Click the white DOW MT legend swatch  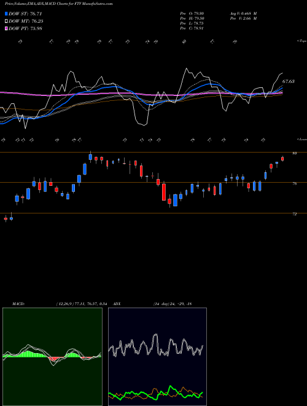(x=7, y=22)
